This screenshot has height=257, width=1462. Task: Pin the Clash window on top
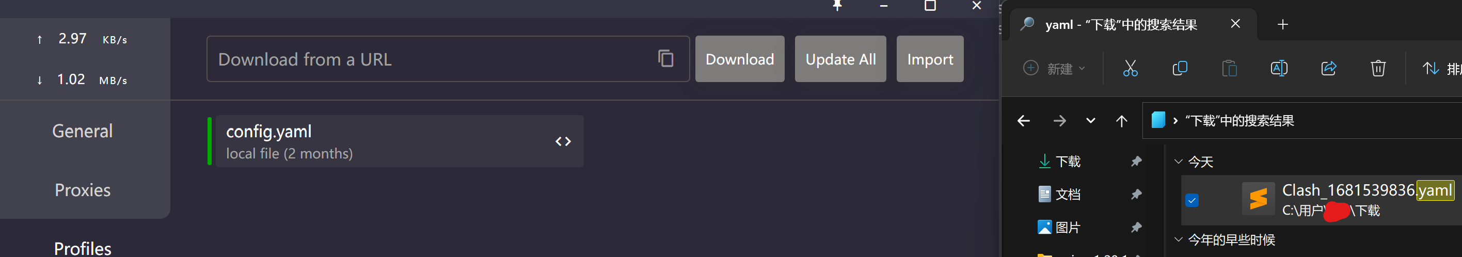(837, 6)
